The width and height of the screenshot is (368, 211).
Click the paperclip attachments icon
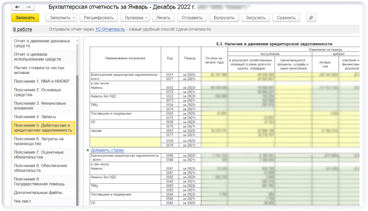point(311,18)
